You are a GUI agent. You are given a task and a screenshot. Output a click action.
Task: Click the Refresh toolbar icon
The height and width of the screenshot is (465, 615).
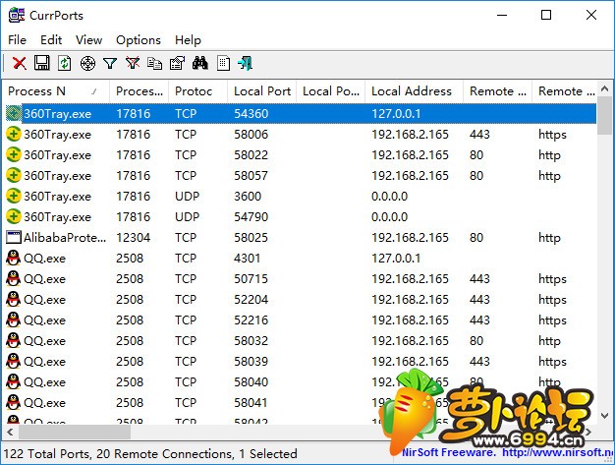pos(64,63)
